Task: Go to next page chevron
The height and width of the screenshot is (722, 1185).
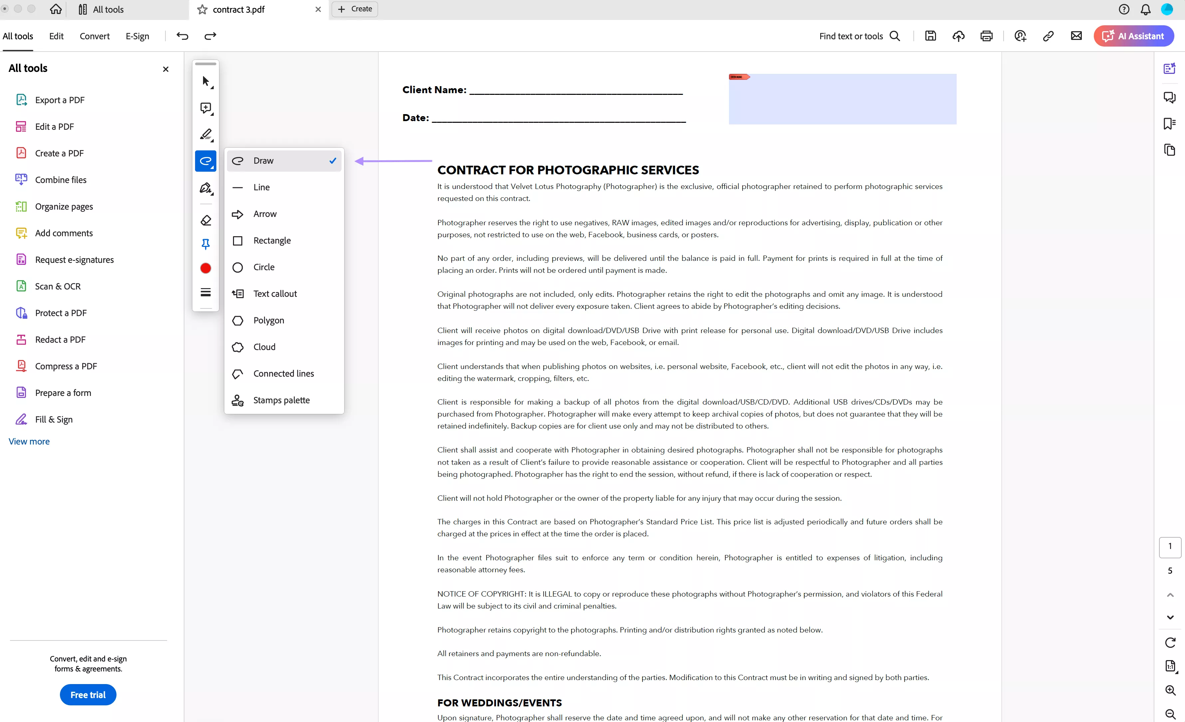Action: (1170, 617)
